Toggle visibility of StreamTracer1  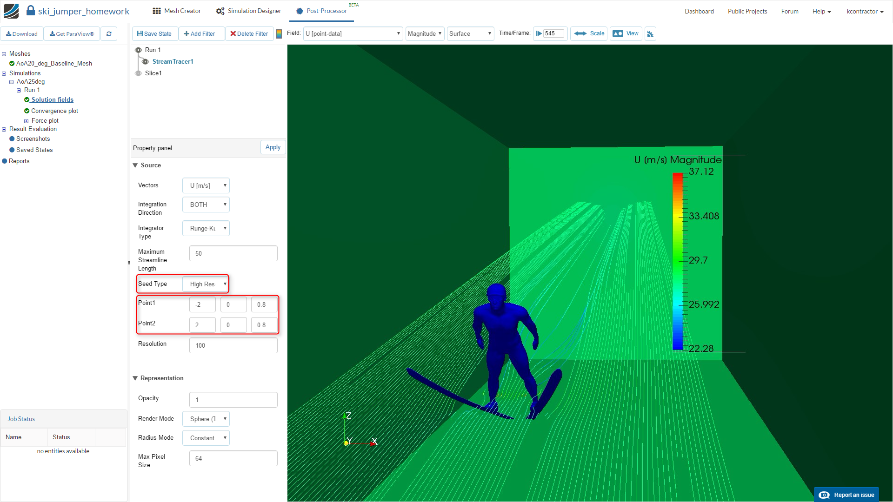tap(145, 62)
